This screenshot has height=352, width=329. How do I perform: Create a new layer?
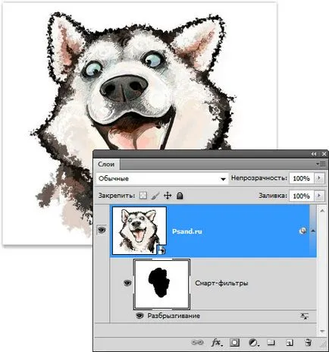[x=290, y=343]
